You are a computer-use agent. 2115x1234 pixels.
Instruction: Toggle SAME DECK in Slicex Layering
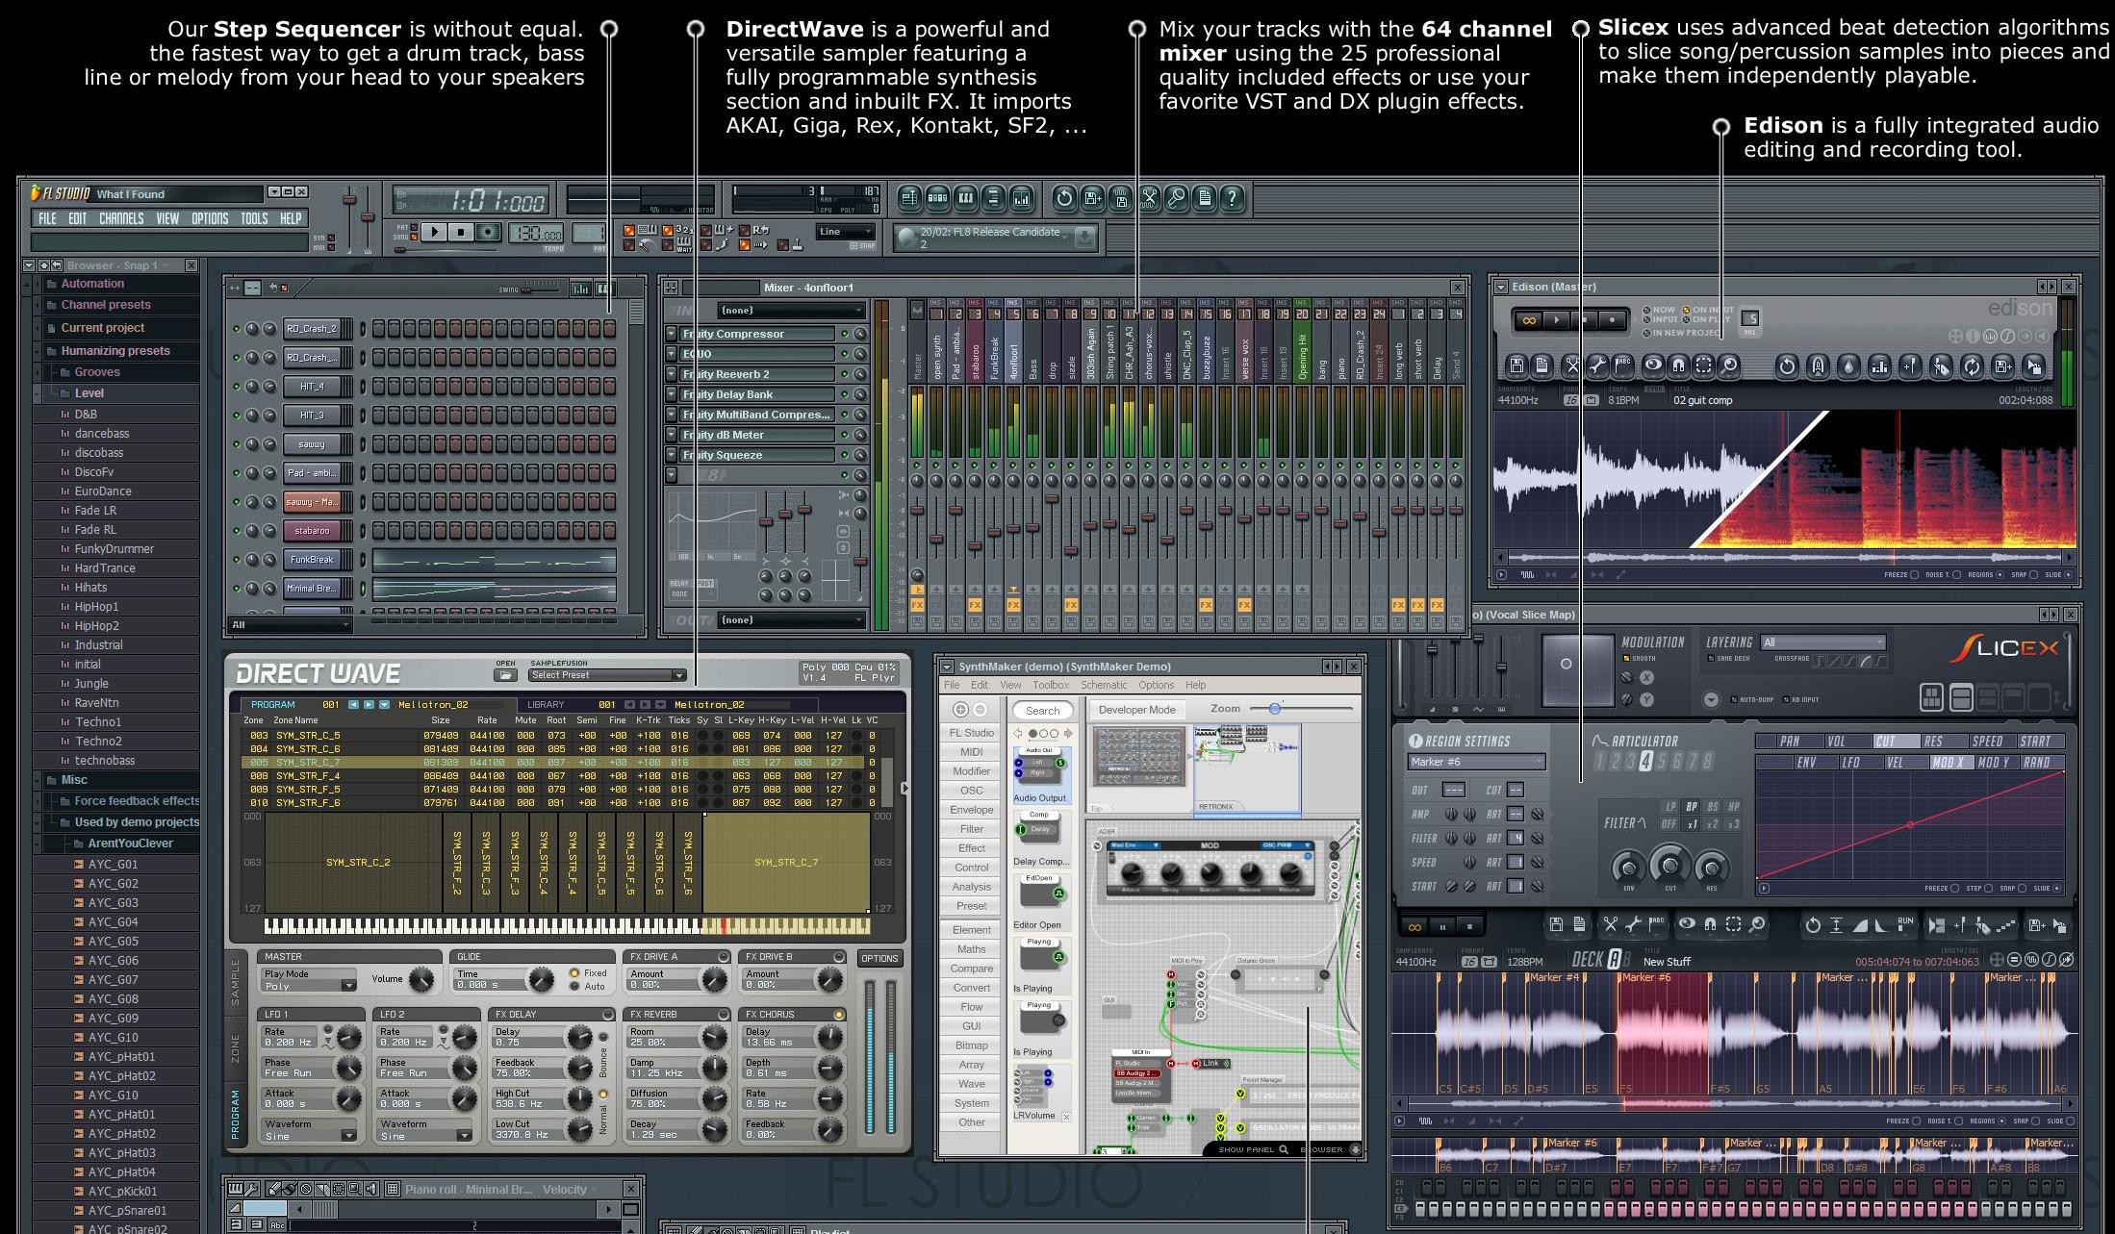pos(1729,658)
